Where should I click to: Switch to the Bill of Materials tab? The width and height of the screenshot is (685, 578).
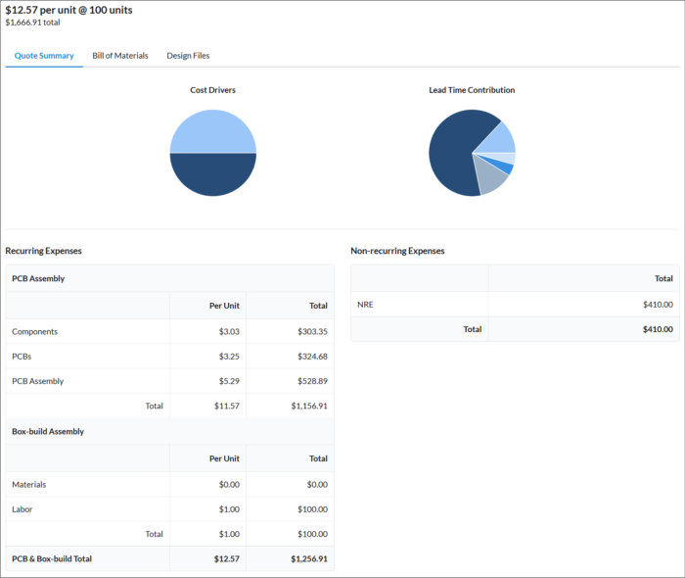point(120,56)
